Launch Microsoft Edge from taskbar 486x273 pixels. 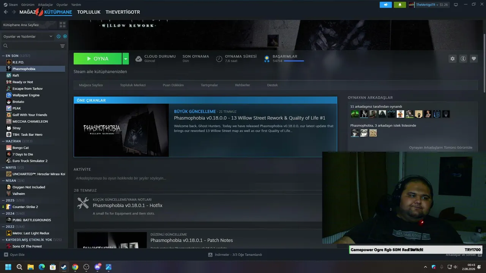pyautogui.click(x=42, y=267)
